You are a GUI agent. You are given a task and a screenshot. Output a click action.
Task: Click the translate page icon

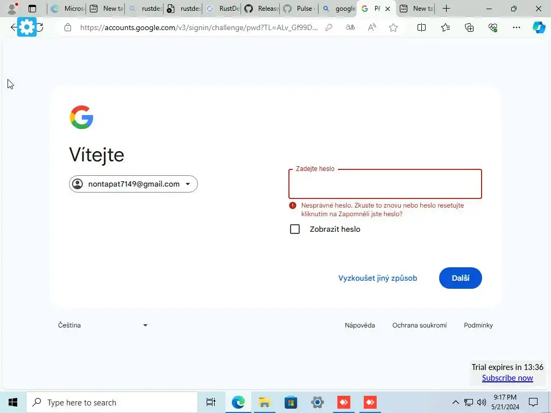point(350,27)
